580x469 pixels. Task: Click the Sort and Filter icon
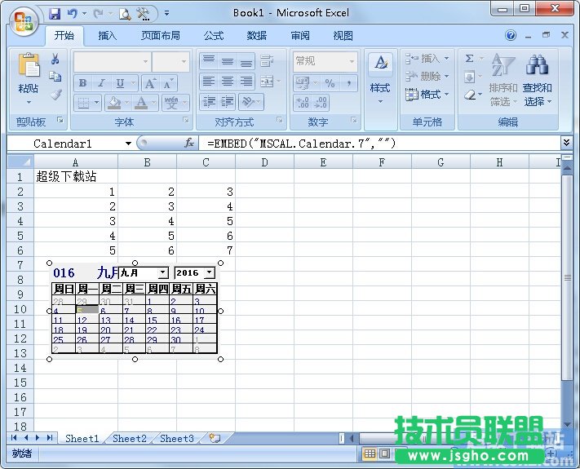click(x=503, y=67)
